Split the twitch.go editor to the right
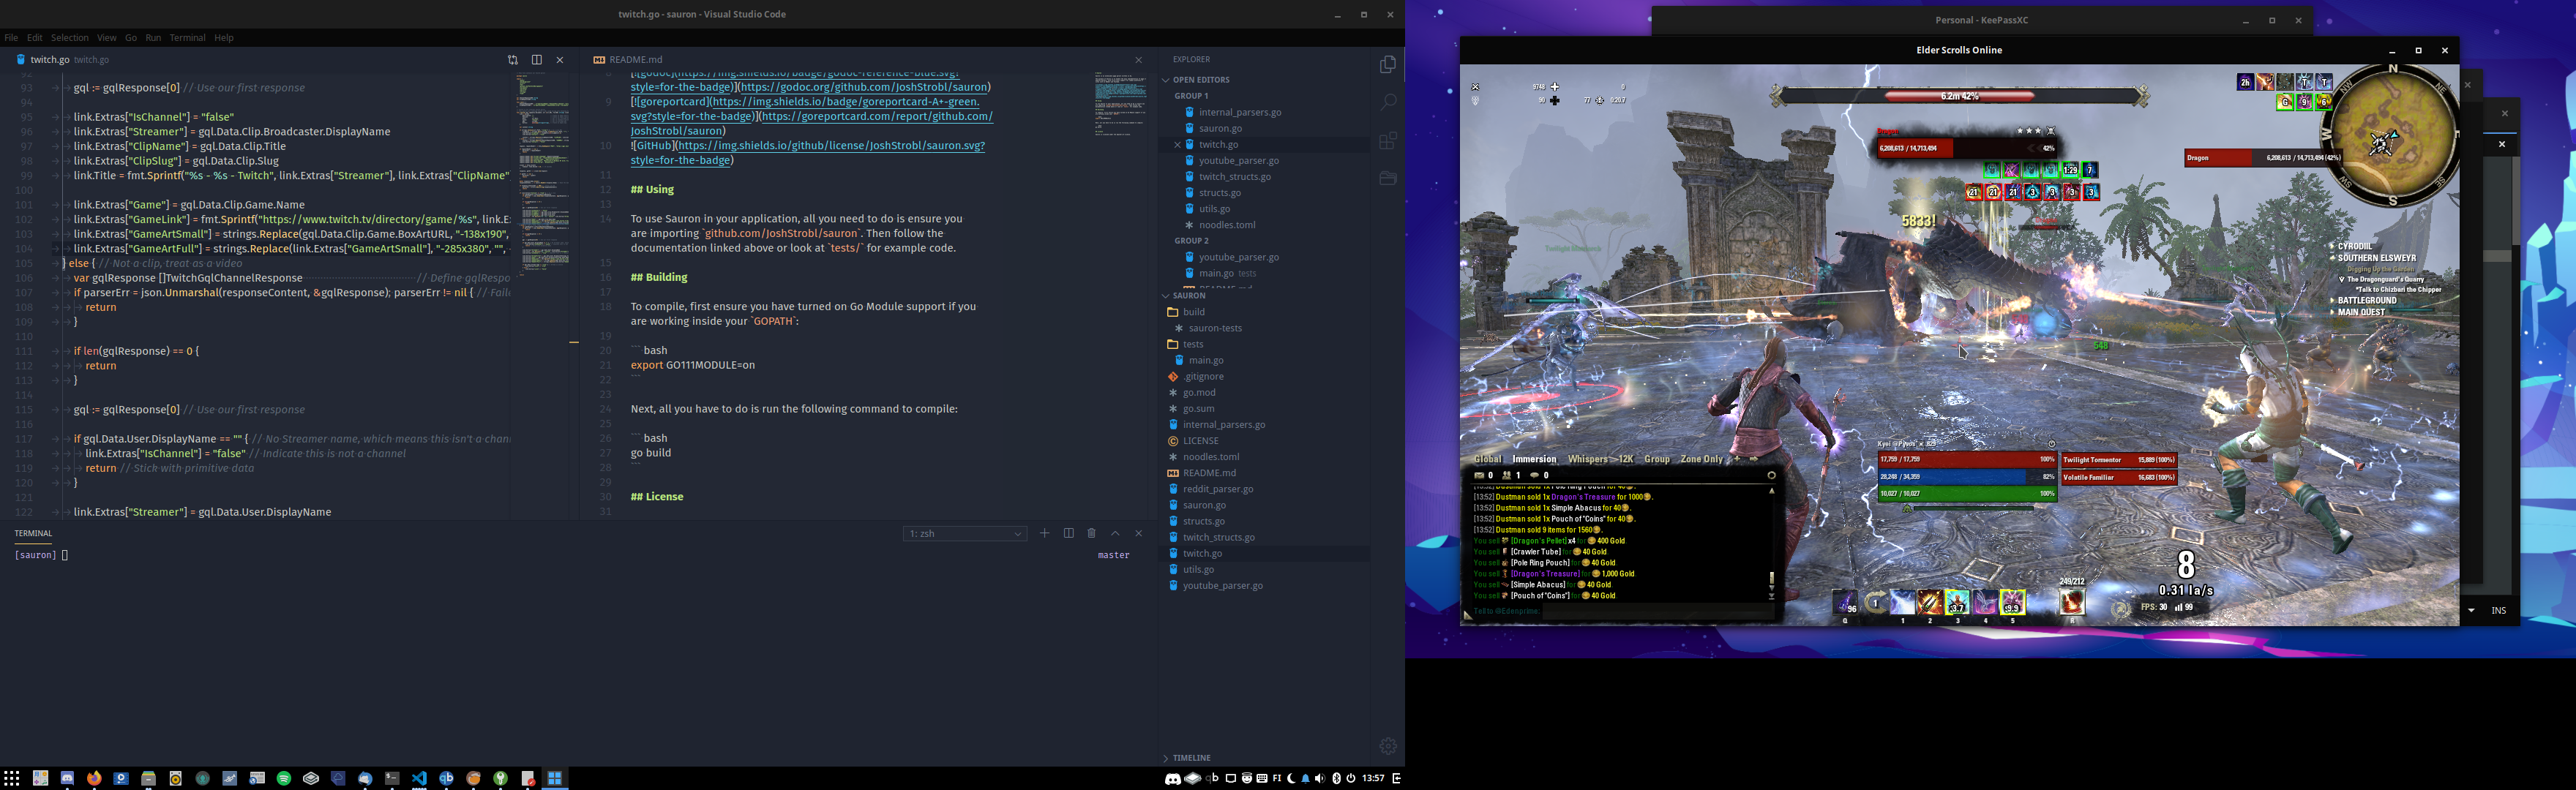 click(x=536, y=60)
